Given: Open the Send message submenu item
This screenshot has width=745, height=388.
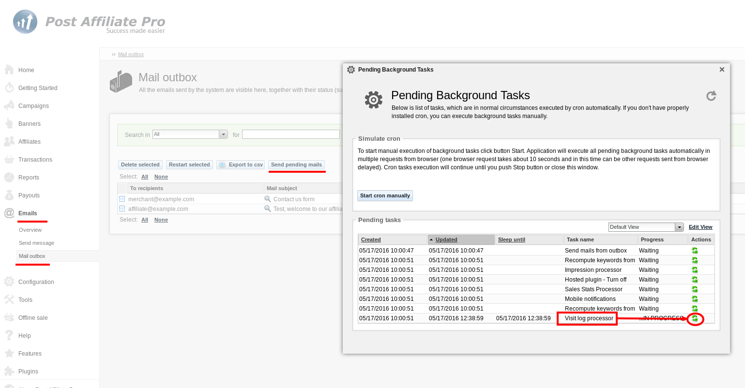Looking at the screenshot, I should click(36, 243).
